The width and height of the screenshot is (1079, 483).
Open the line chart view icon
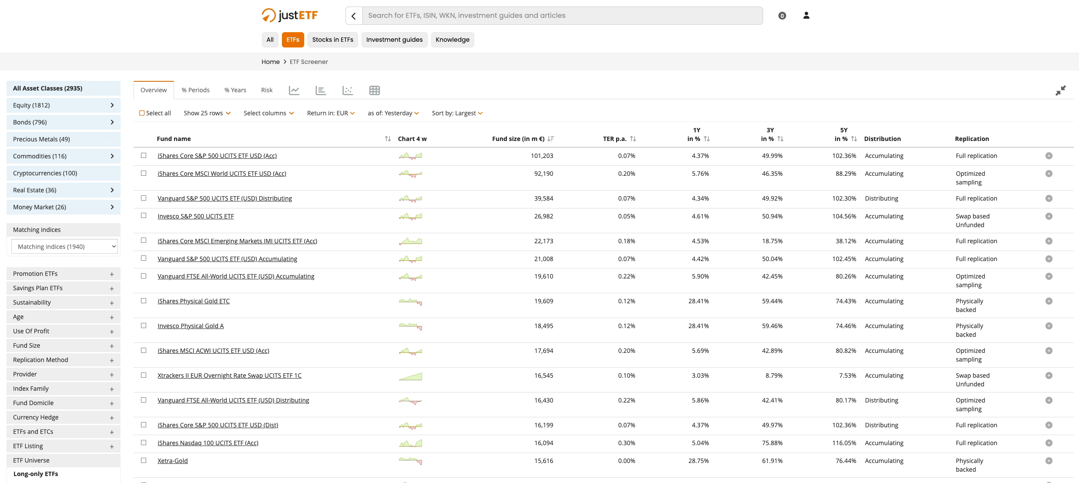click(294, 91)
